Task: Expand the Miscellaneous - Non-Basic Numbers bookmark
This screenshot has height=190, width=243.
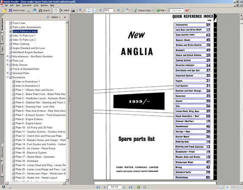Action: tap(7, 56)
